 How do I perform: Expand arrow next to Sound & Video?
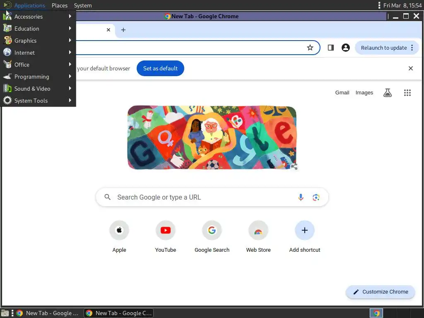coord(70,88)
